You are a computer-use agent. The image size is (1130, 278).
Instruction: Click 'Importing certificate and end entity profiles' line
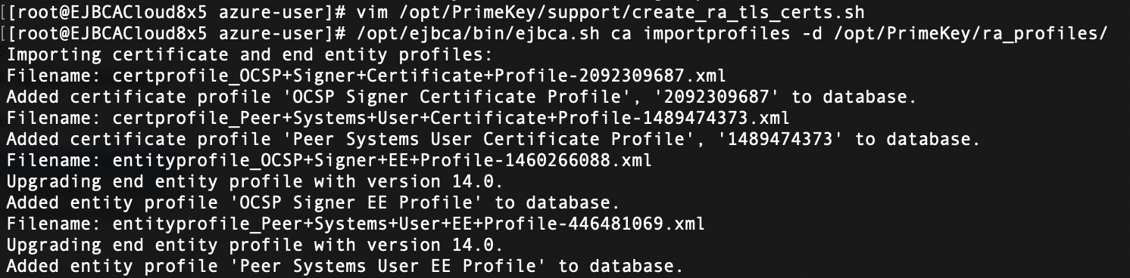(249, 56)
